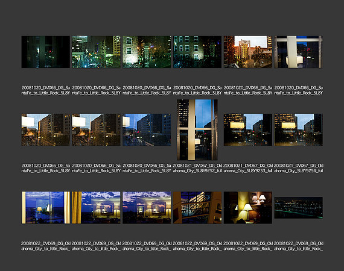This screenshot has width=344, height=271.
Task: Select the green-lit night street thumbnail
Action: pos(97,52)
